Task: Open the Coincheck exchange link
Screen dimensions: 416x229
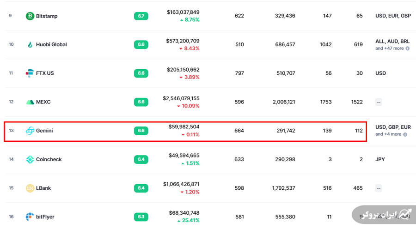Action: pos(49,159)
